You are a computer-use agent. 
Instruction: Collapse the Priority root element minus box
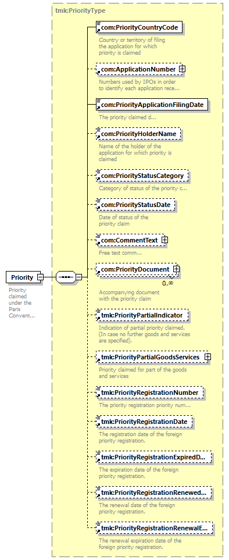click(x=41, y=277)
